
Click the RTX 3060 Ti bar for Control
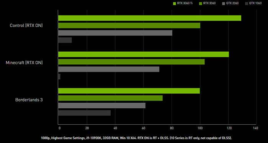coord(150,18)
